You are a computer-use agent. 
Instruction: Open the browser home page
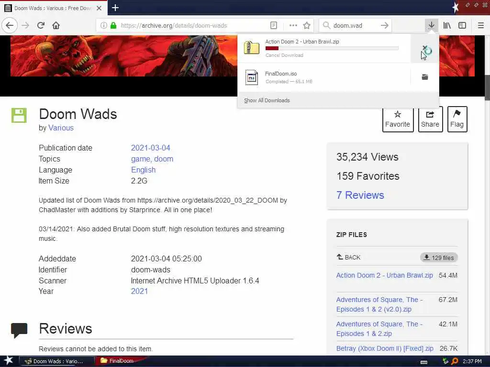tap(56, 25)
